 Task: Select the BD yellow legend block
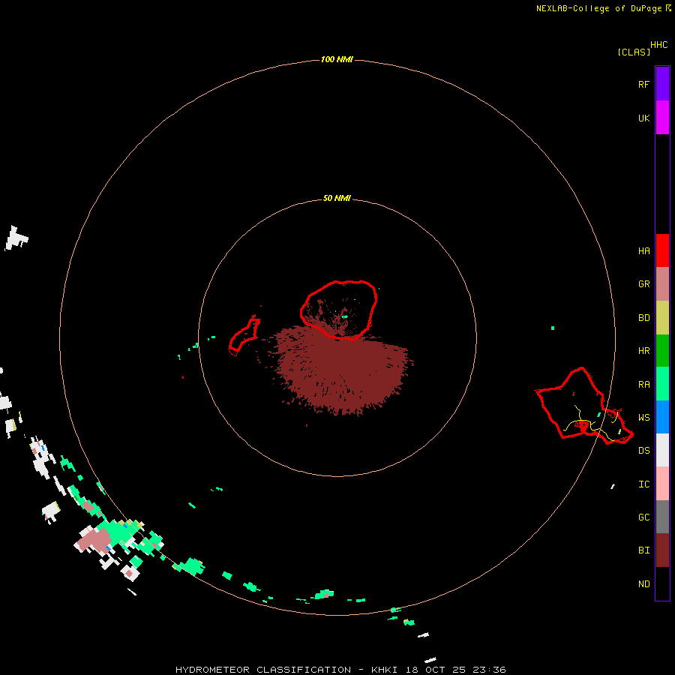pyautogui.click(x=662, y=317)
